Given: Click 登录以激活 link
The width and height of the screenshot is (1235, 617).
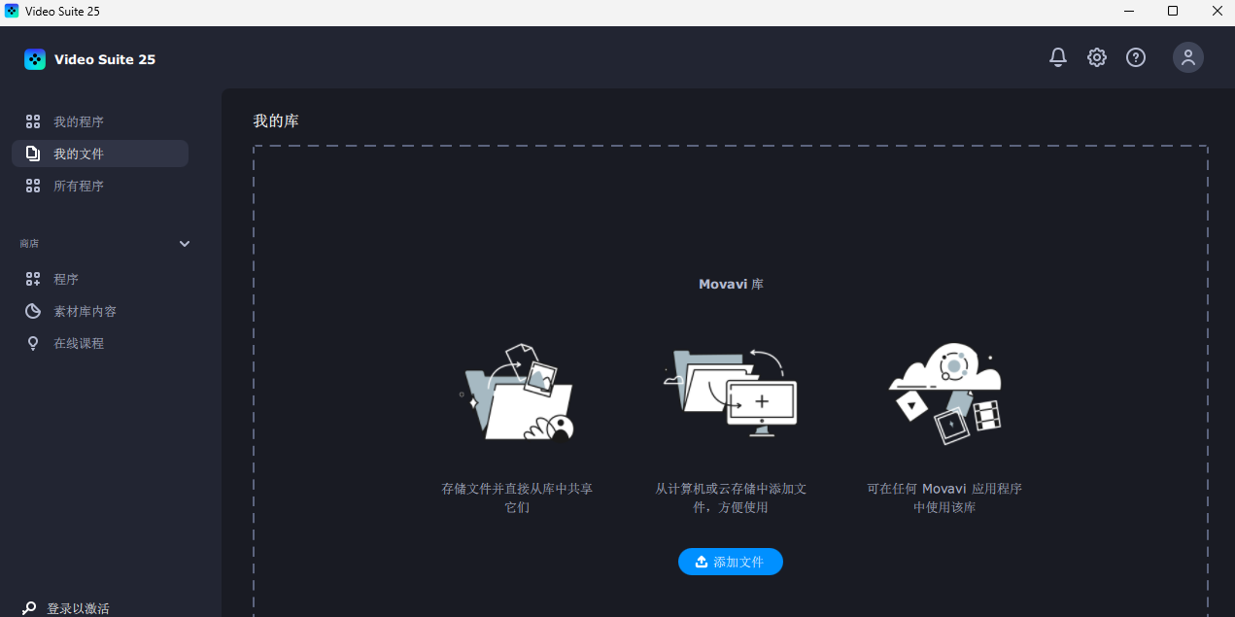Looking at the screenshot, I should [78, 608].
